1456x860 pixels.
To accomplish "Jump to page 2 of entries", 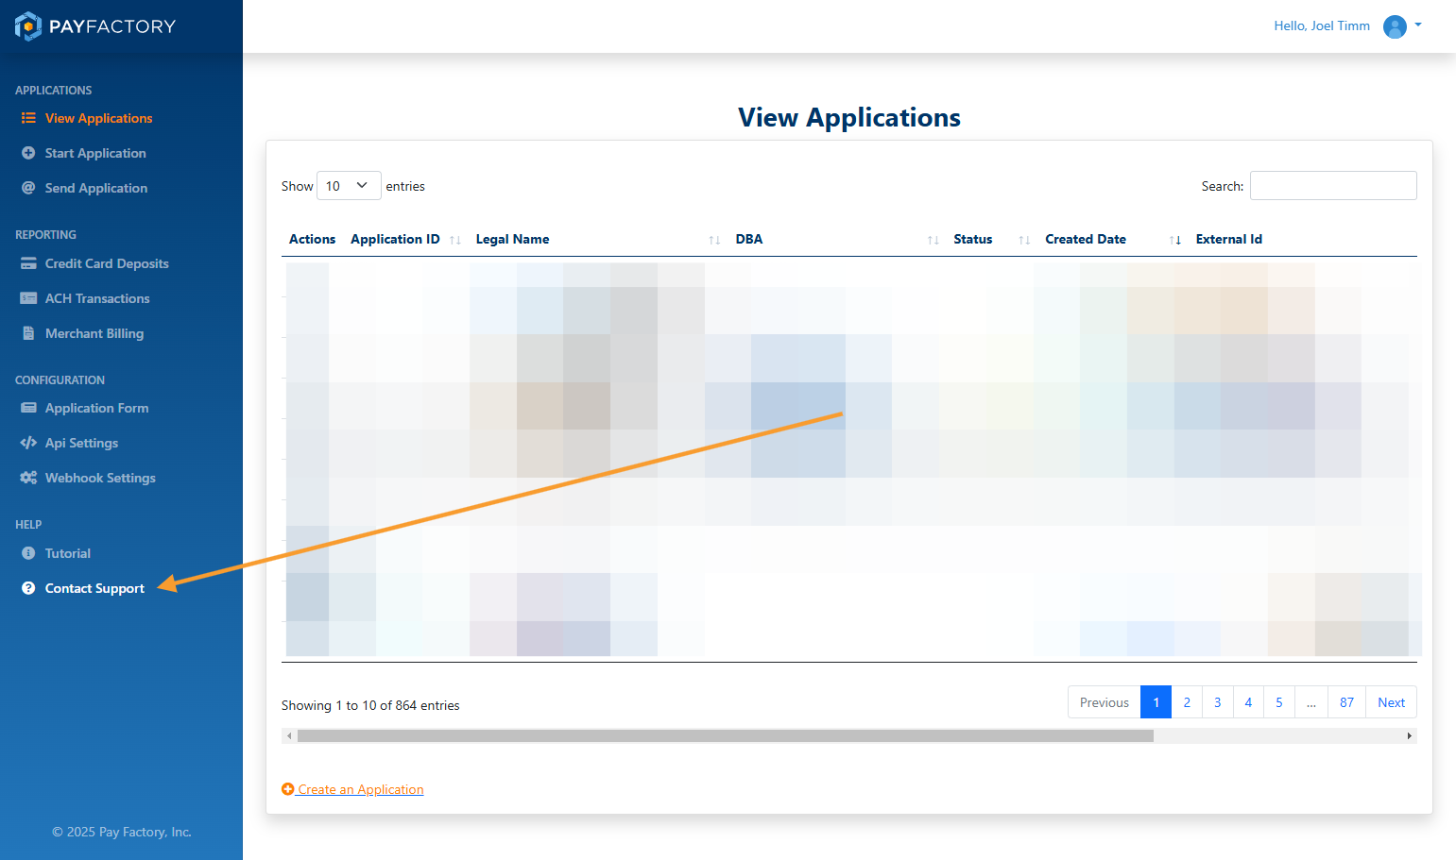I will click(1187, 702).
